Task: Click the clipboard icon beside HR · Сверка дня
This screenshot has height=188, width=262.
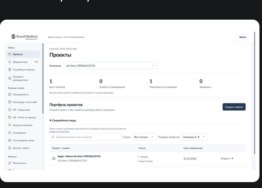Action: point(10,110)
